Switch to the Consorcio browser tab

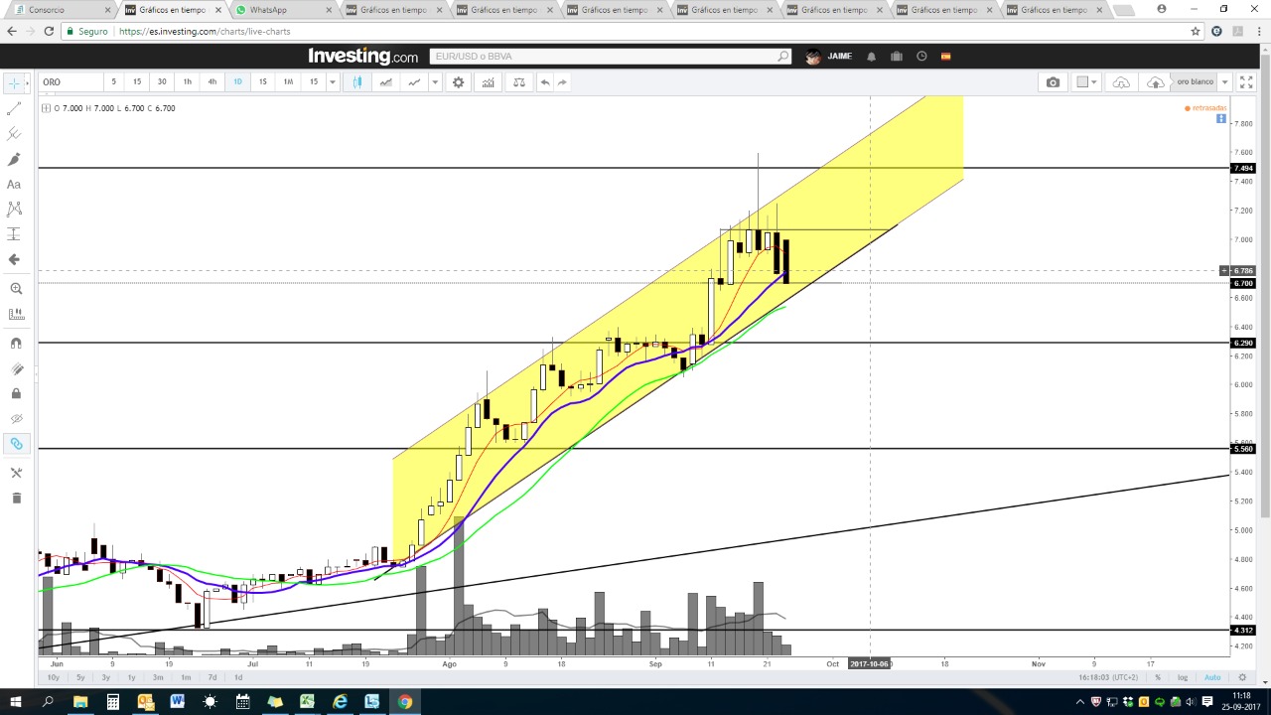(60, 10)
